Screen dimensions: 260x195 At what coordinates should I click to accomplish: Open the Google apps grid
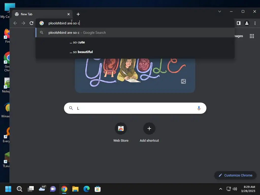252,36
